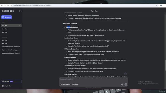
Task: Click 'Personal Stories' heading text
Action: pos(71,74)
